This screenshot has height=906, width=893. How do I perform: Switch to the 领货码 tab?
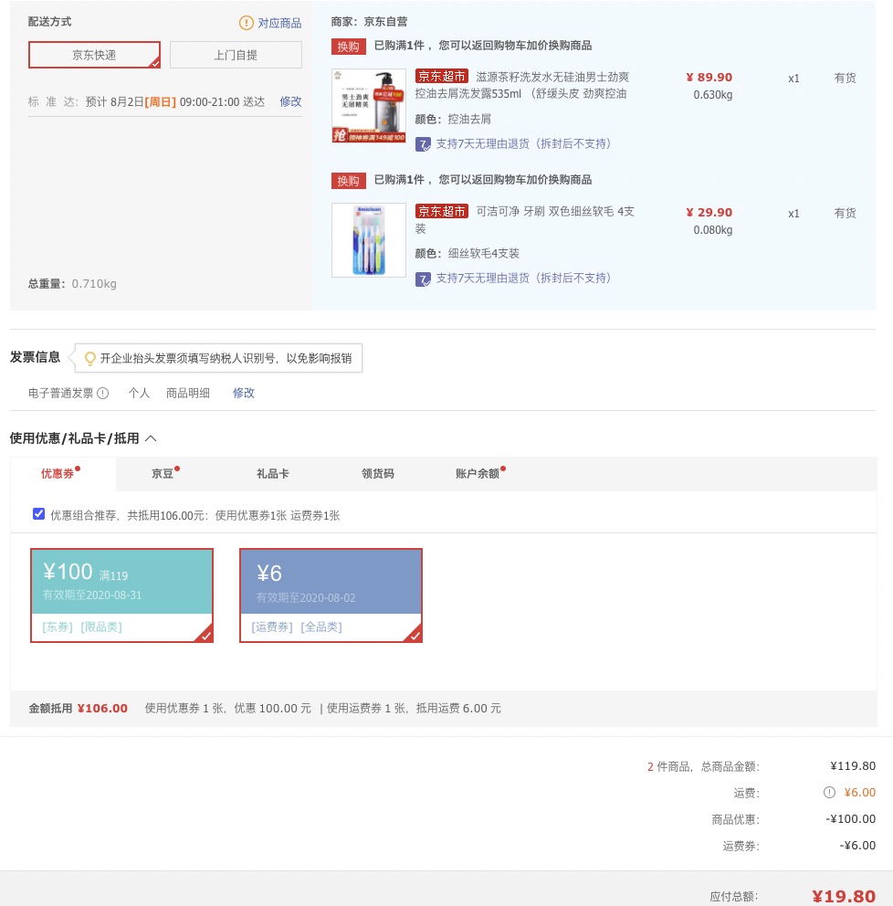378,473
